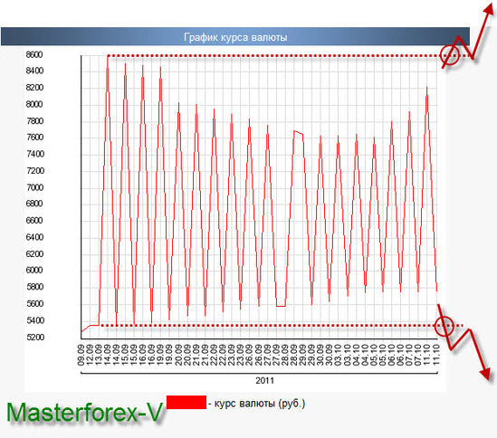Click the 8600 y-axis label
The height and width of the screenshot is (438, 497).
[x=34, y=54]
